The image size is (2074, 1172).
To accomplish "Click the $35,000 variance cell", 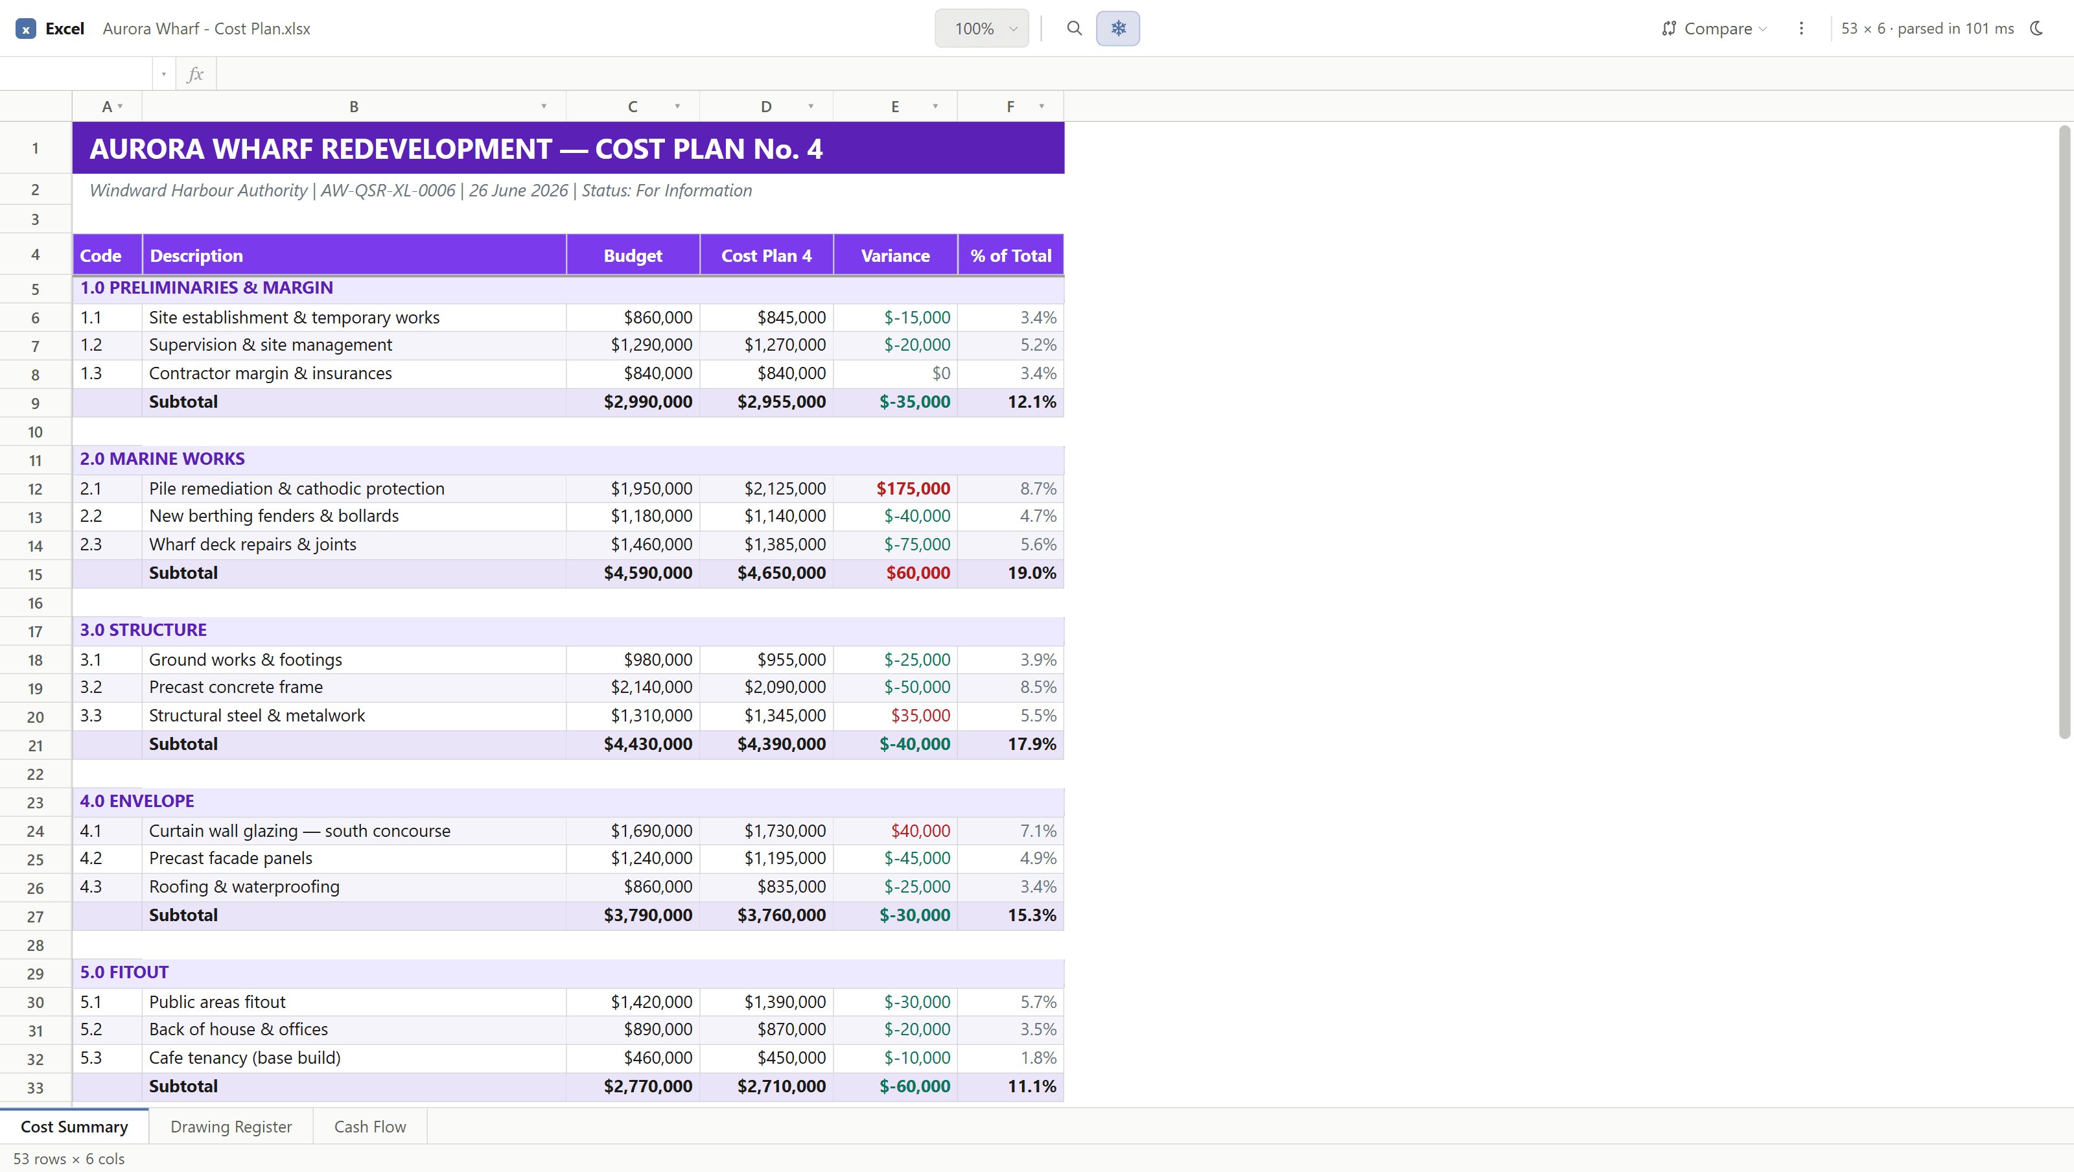I will pyautogui.click(x=895, y=716).
